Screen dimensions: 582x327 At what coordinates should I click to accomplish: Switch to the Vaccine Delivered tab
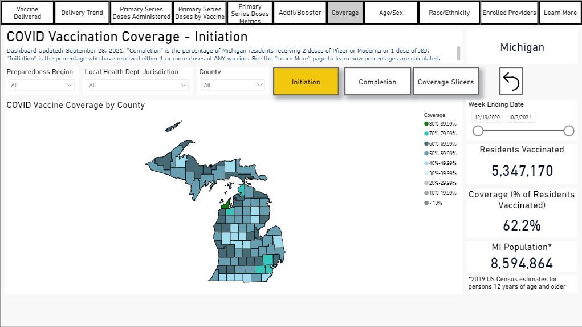coord(27,13)
